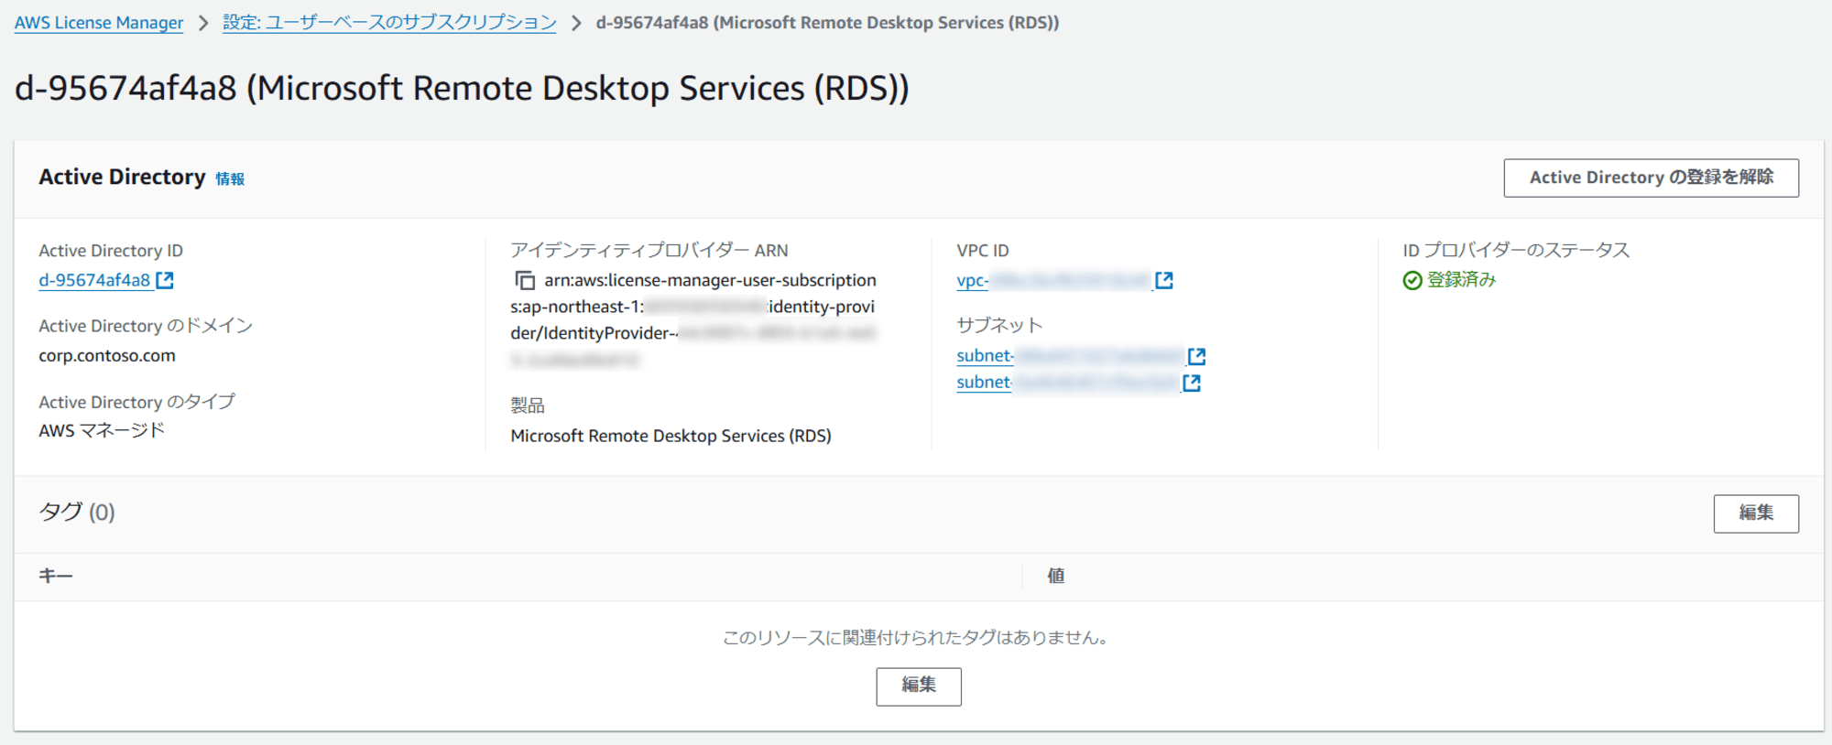Click the キー column header
This screenshot has width=1832, height=745.
[x=56, y=576]
